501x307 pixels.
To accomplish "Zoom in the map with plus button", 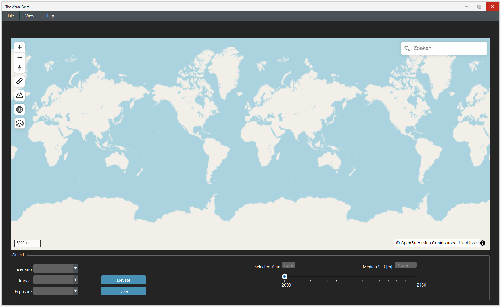I will pos(20,47).
